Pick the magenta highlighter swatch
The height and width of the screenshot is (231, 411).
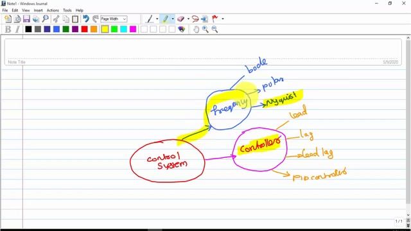(x=133, y=29)
